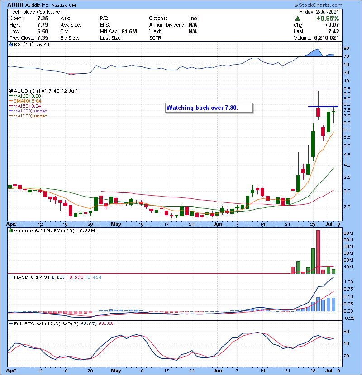Screen dimensions: 362x375
Task: Click the MA(50) 3.04 legend entry
Action: [x=27, y=106]
